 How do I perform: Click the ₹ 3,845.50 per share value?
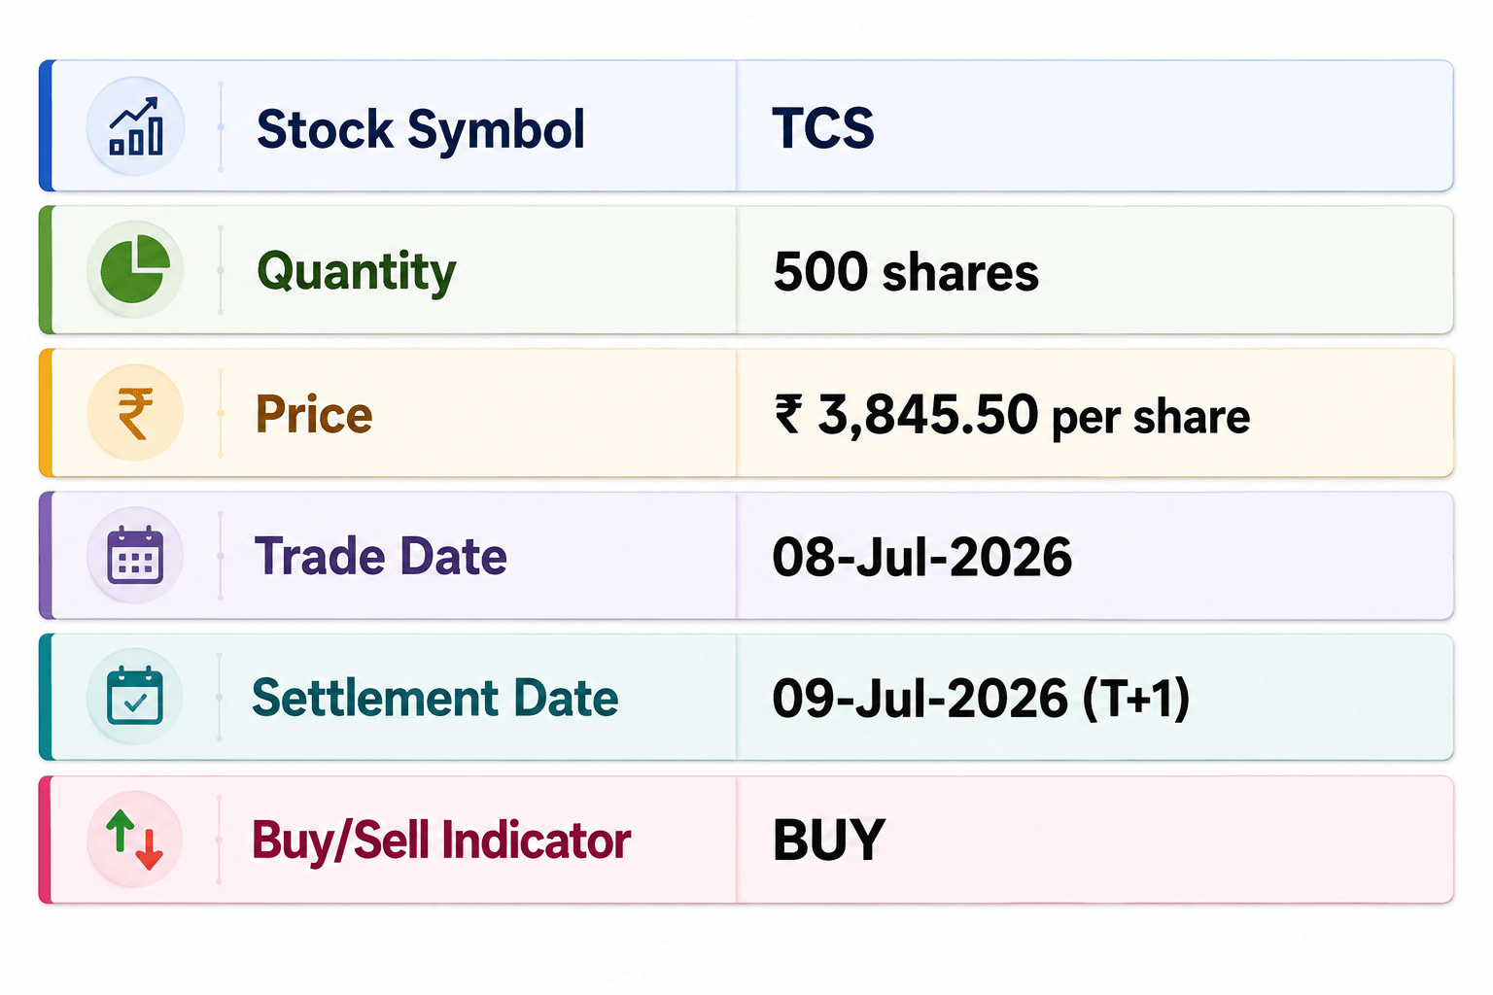click(x=1012, y=415)
